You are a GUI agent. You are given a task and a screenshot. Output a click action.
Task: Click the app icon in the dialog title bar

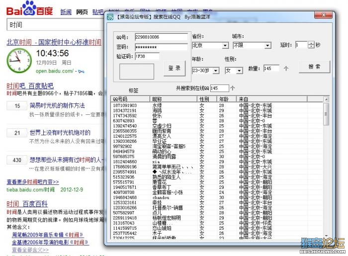[110, 17]
